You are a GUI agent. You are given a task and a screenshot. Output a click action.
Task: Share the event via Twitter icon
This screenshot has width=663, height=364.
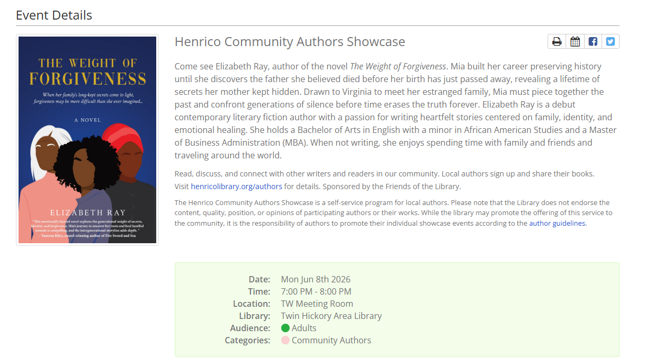click(611, 41)
